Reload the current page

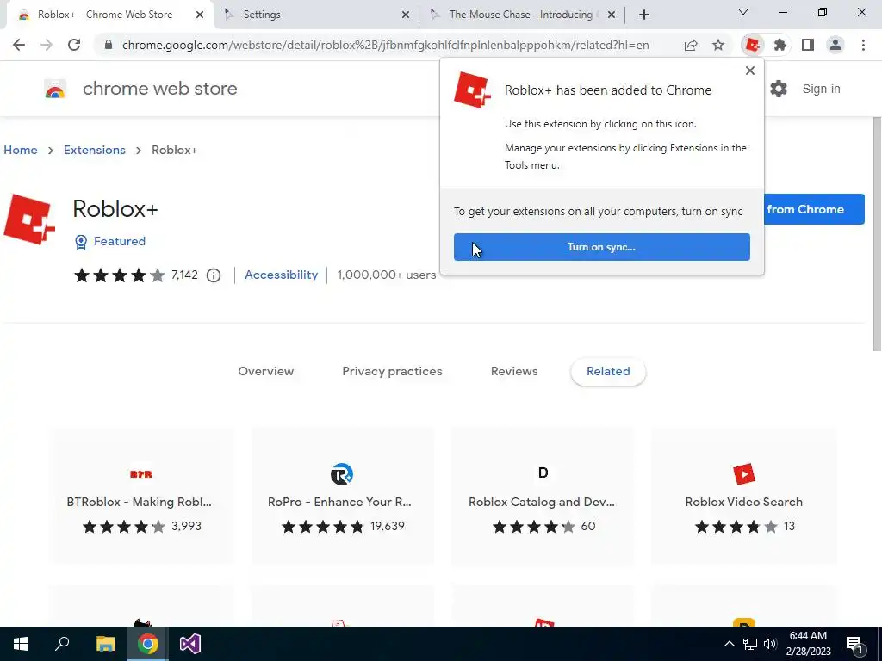point(74,45)
